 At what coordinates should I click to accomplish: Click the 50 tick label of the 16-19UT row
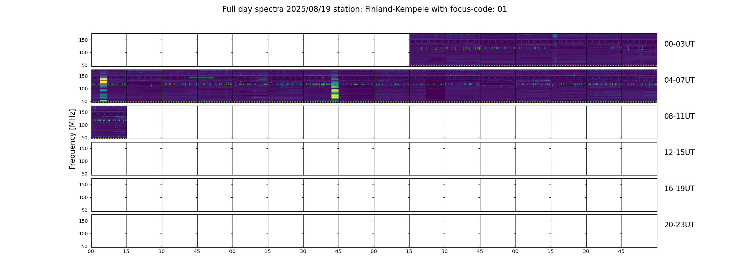point(85,210)
